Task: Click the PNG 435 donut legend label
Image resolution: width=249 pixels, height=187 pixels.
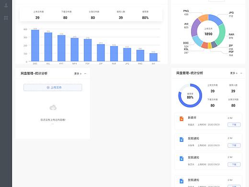Action: 186,12
